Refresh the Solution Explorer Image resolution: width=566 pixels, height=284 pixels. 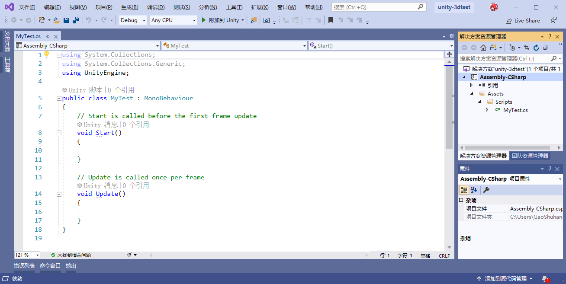click(x=536, y=48)
